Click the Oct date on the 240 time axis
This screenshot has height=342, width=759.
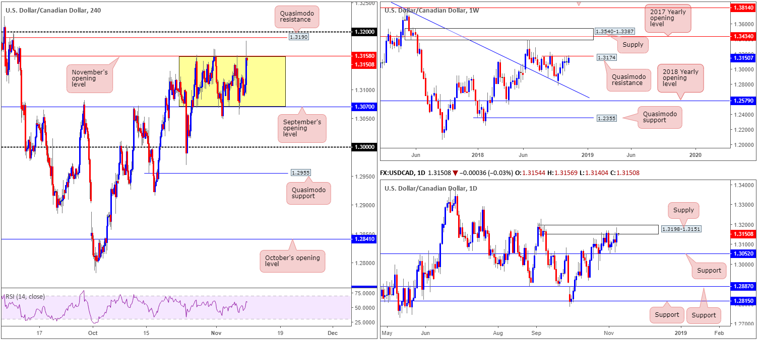(x=92, y=333)
